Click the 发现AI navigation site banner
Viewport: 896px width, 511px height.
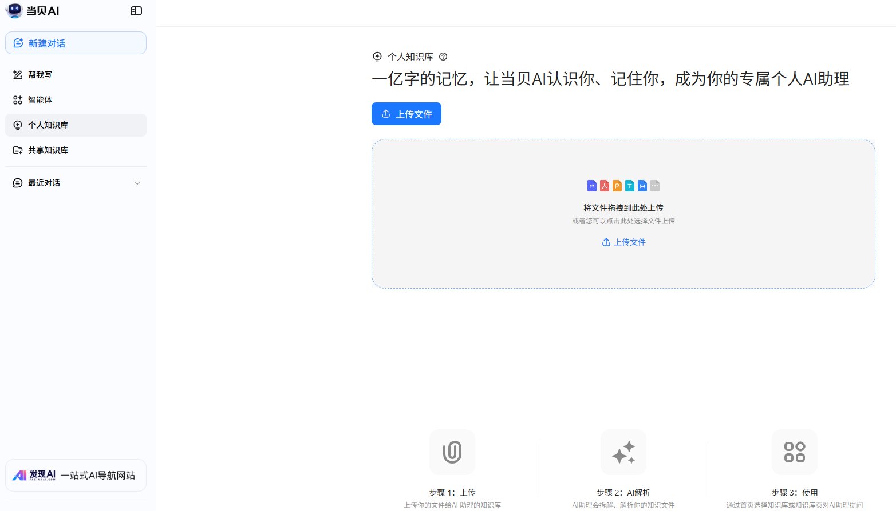click(76, 475)
